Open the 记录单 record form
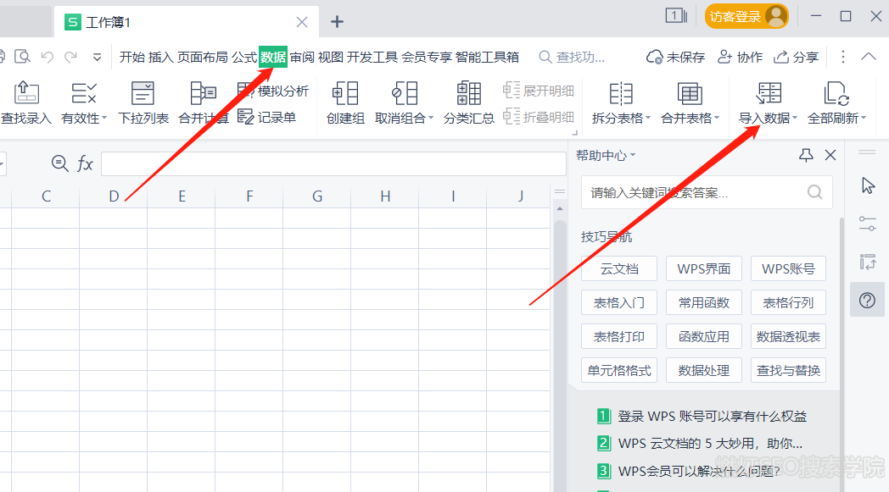The image size is (889, 492). coord(266,117)
